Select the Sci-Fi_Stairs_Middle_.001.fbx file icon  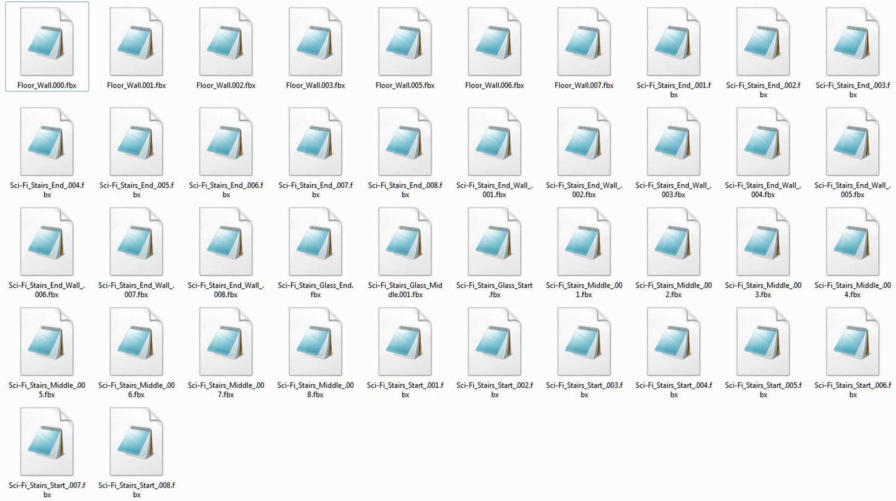coord(584,242)
